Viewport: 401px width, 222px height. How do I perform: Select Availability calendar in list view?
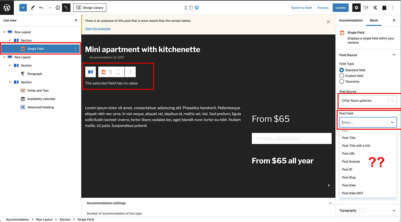coord(41,99)
